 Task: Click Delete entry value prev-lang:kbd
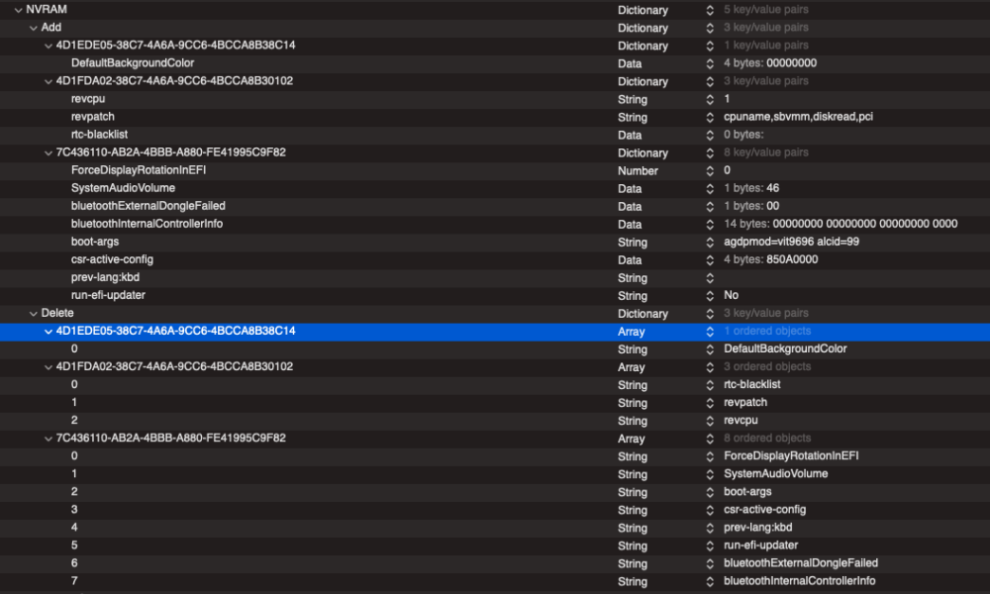(x=757, y=528)
